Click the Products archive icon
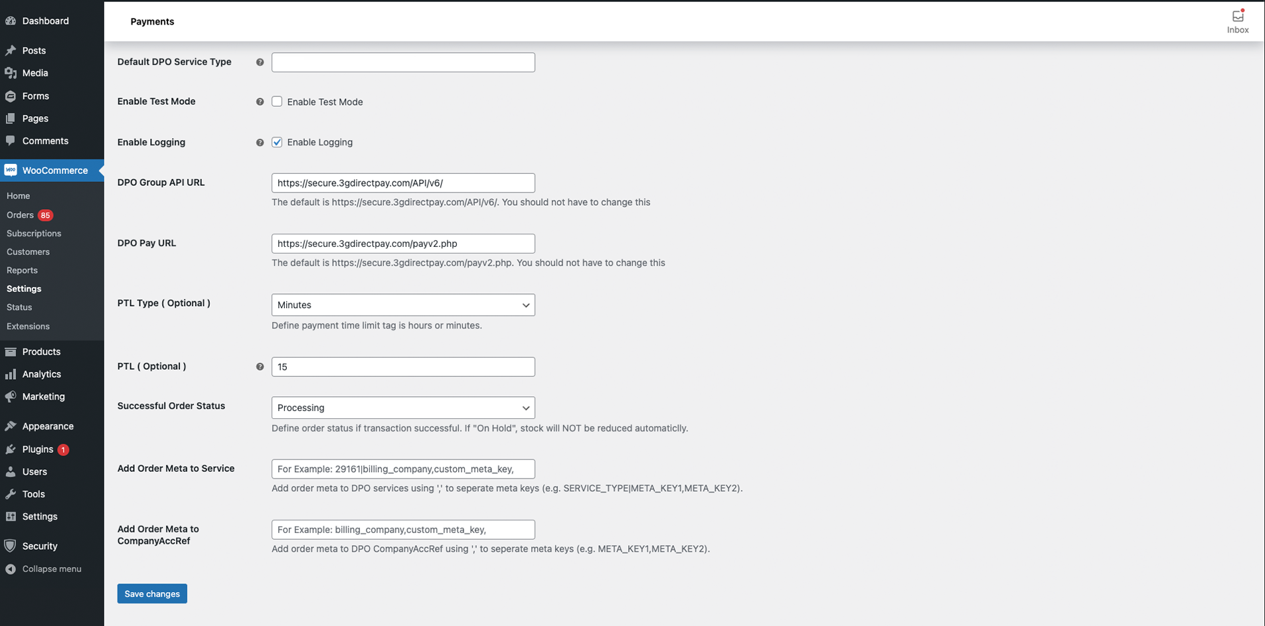The image size is (1265, 626). [11, 352]
